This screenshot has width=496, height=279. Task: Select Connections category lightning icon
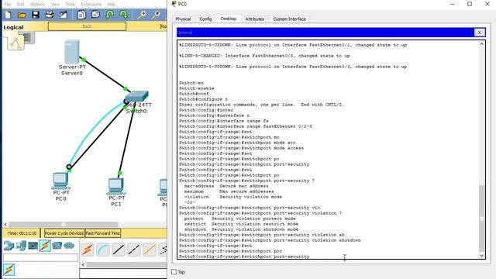[x=45, y=246]
